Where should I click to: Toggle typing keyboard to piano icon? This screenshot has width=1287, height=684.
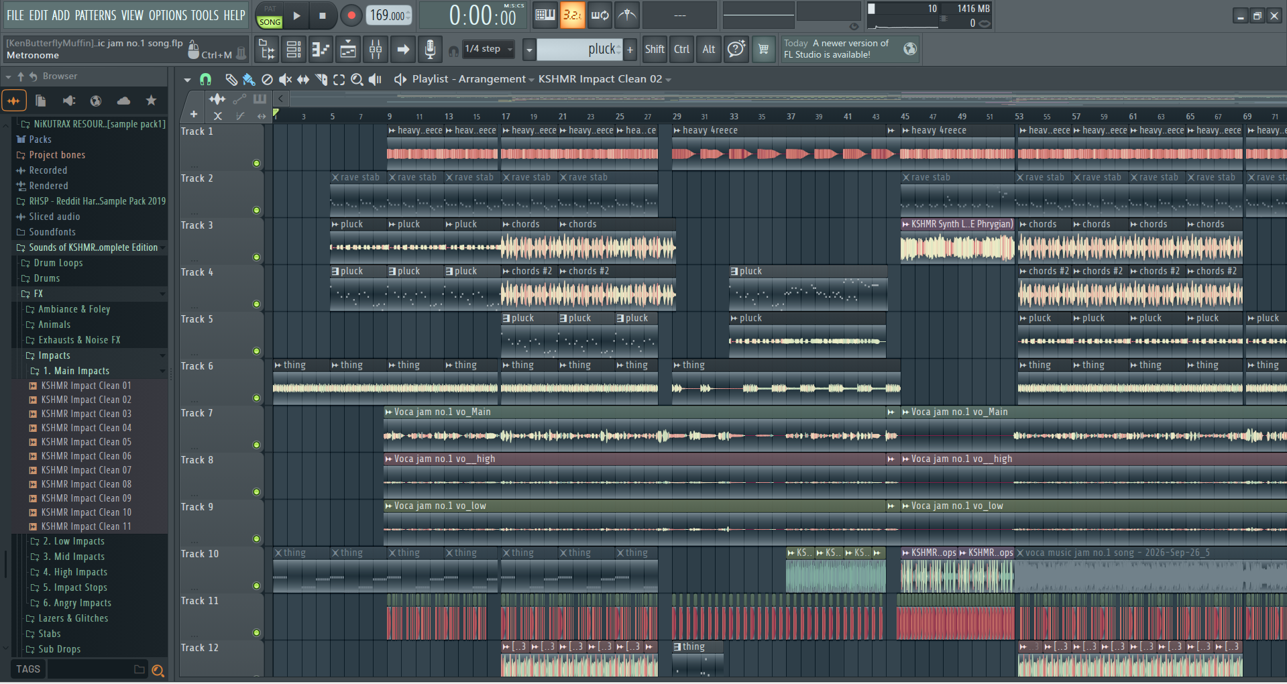click(x=545, y=15)
